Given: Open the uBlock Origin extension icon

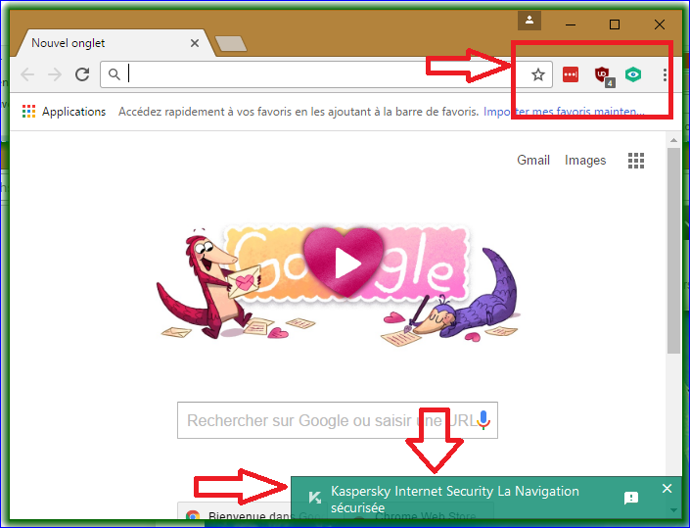Looking at the screenshot, I should pyautogui.click(x=603, y=75).
